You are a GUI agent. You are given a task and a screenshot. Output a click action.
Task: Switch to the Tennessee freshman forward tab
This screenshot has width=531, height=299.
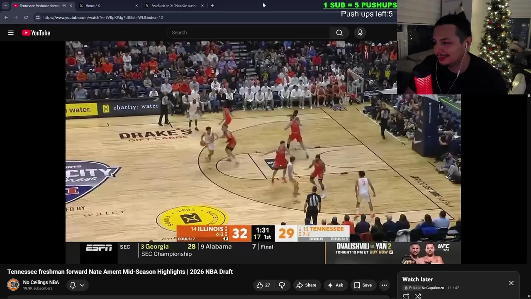pos(39,6)
